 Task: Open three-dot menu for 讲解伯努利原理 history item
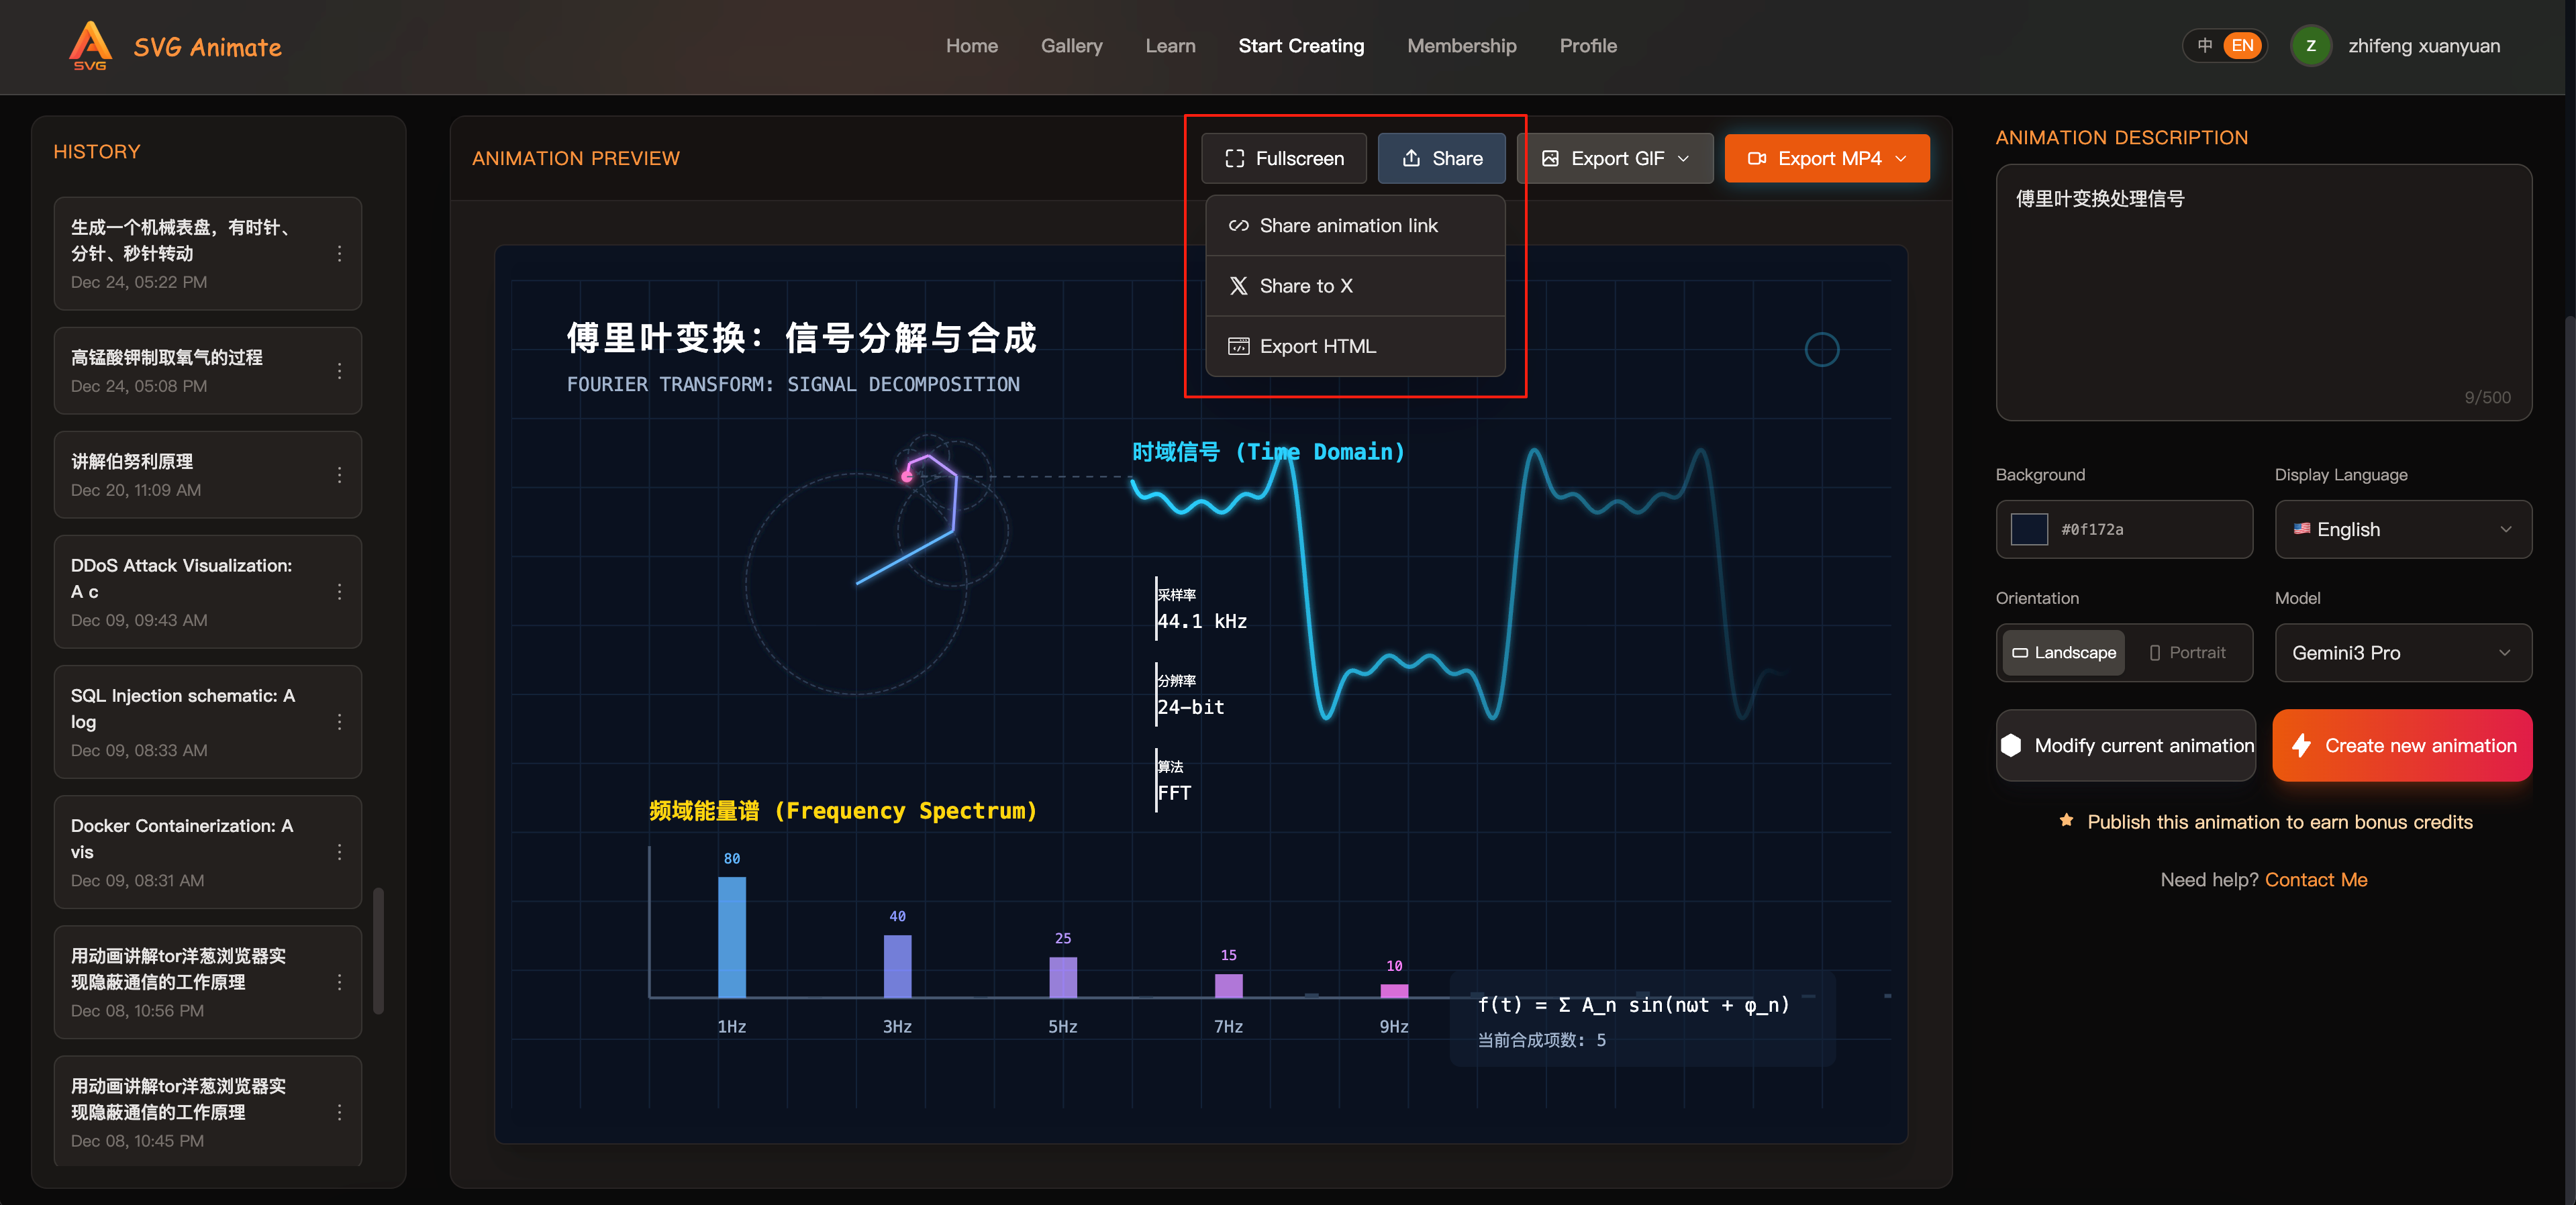pyautogui.click(x=340, y=475)
